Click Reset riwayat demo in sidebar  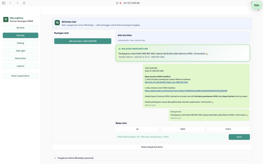click(21, 76)
